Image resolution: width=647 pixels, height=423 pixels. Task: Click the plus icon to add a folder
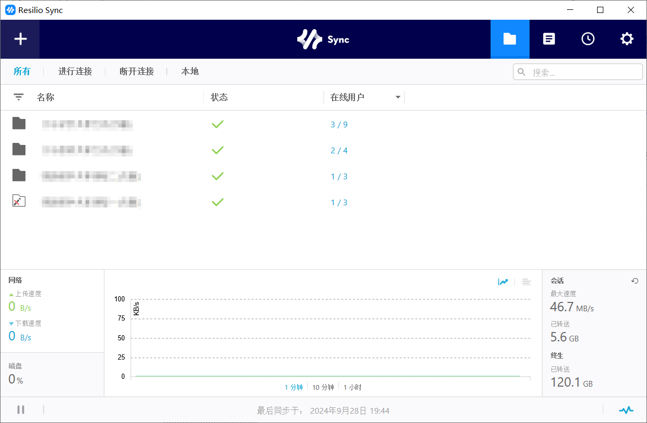point(20,39)
